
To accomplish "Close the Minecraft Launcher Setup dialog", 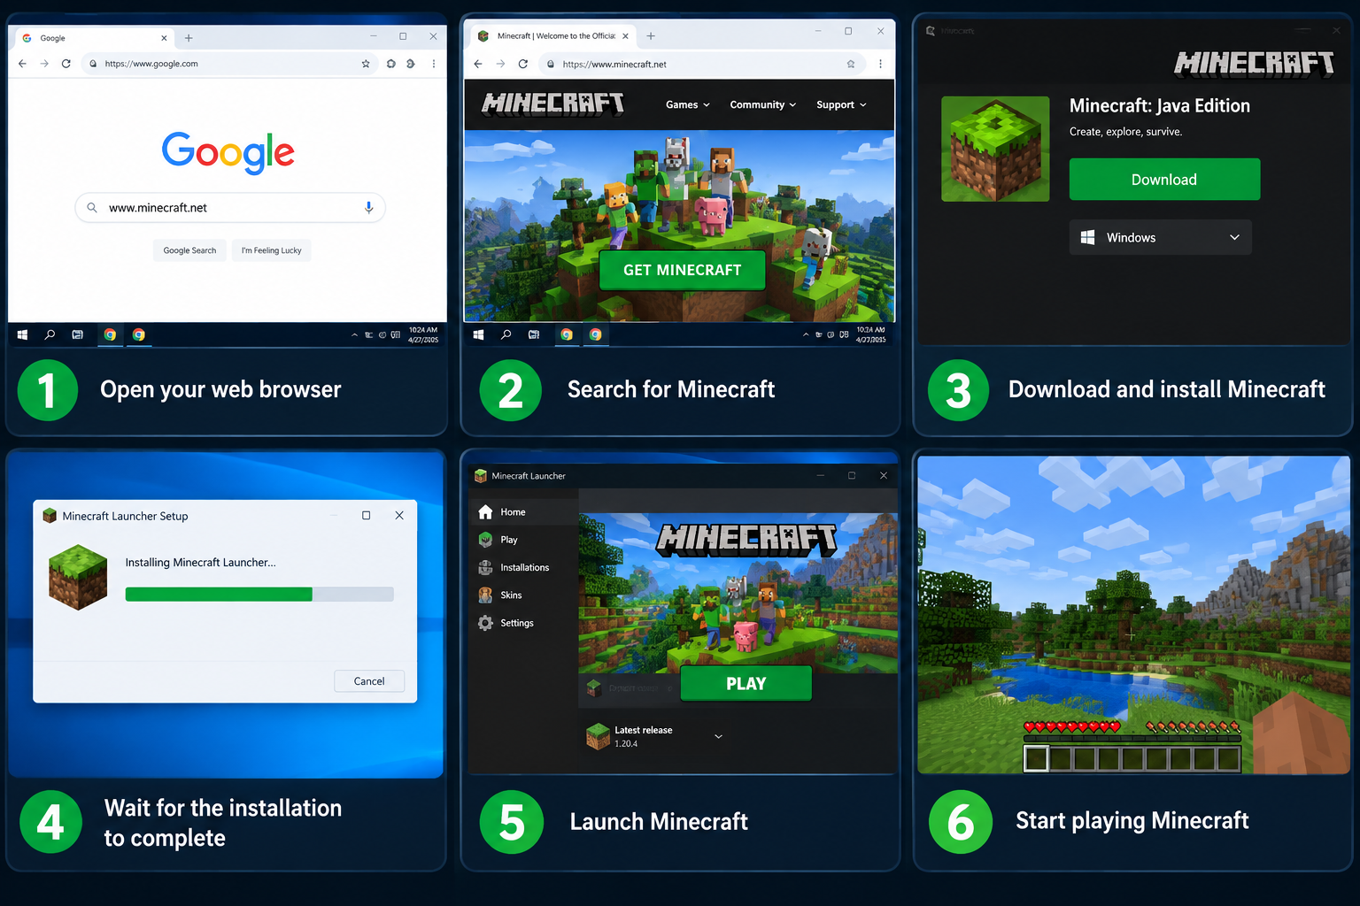I will pos(399,515).
